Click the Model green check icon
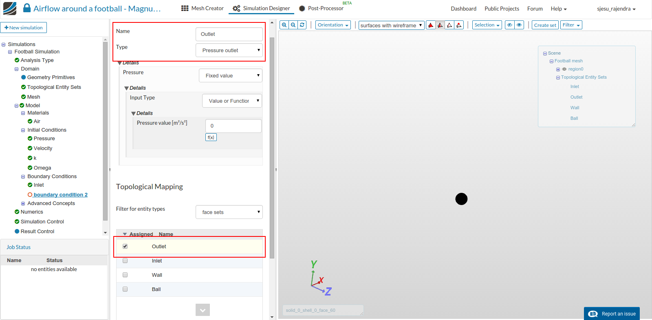This screenshot has height=320, width=652. [22, 105]
